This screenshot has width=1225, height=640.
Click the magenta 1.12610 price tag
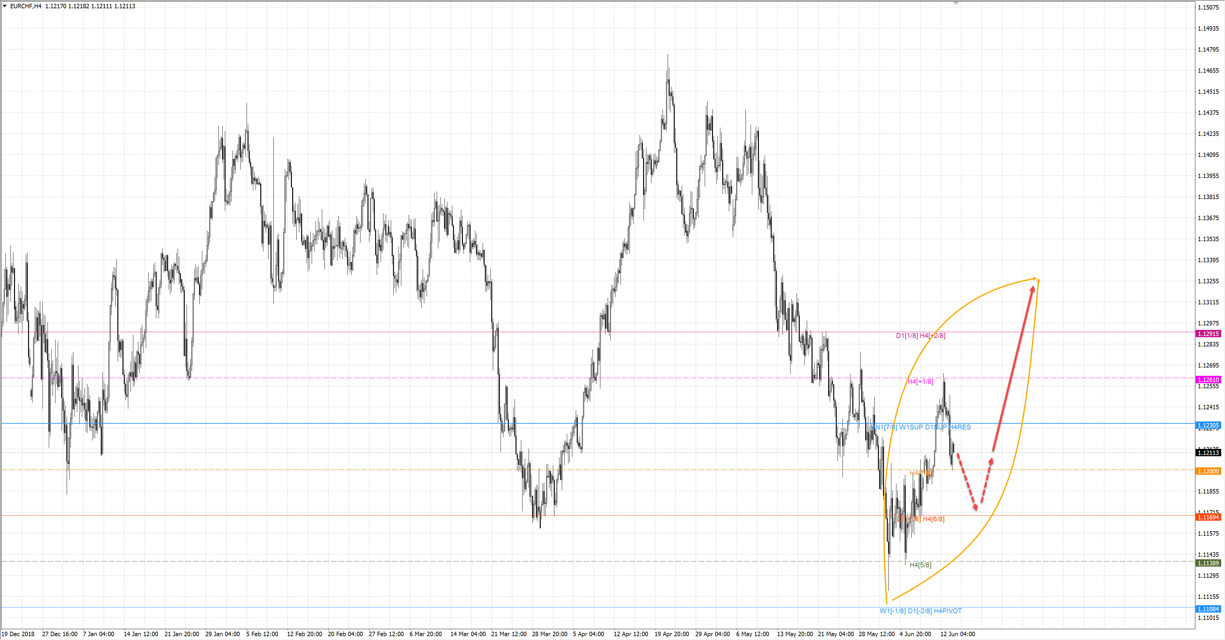coord(1208,379)
